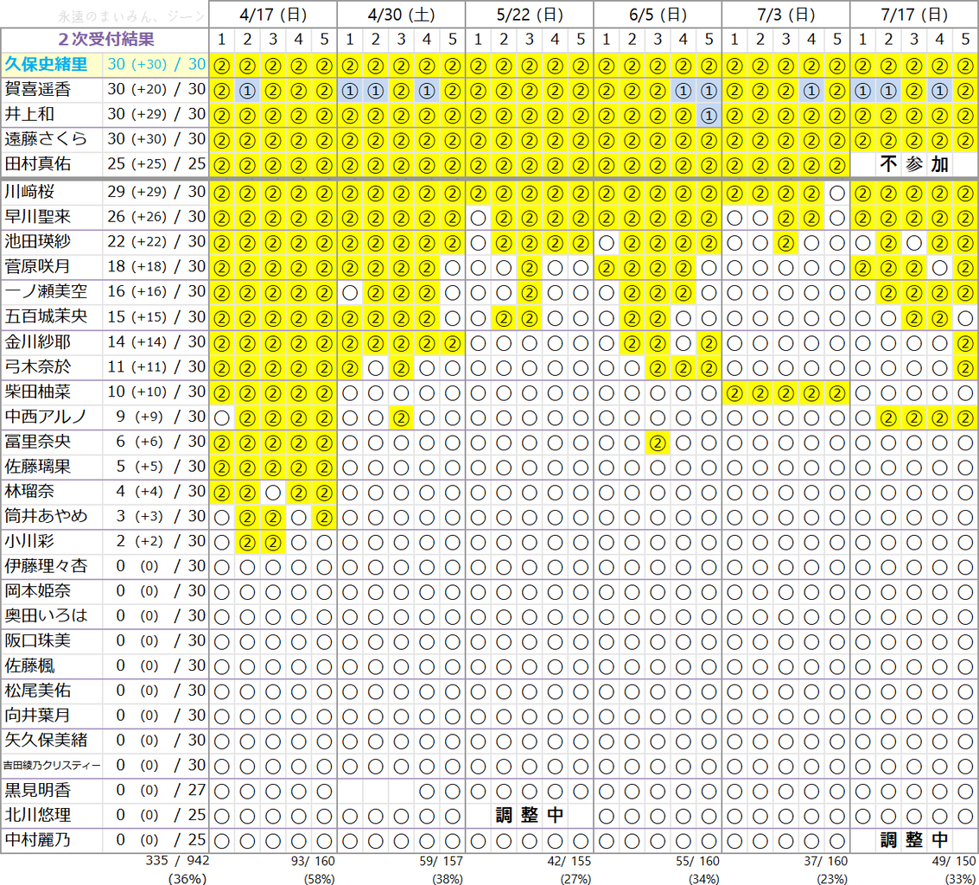Select the 中西アルノ row name
This screenshot has width=979, height=885.
(46, 417)
